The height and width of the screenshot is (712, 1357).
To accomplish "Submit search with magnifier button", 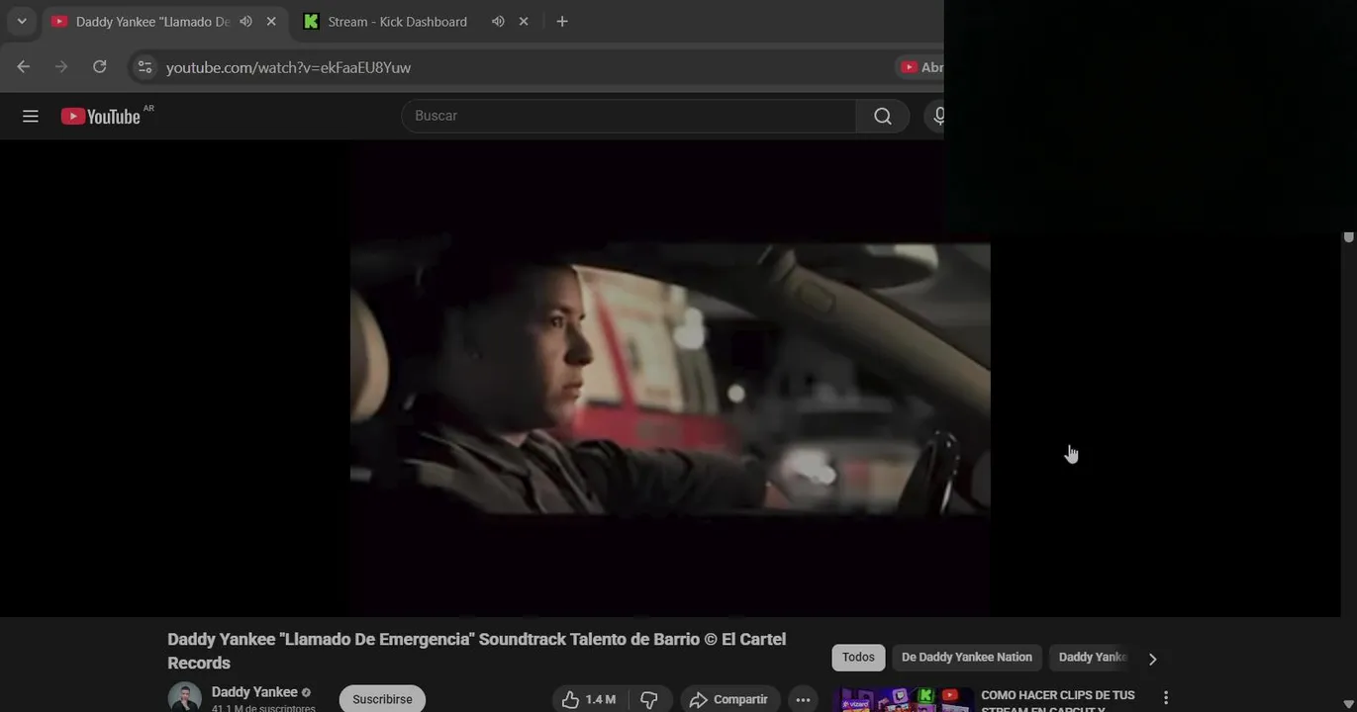I will click(x=883, y=116).
